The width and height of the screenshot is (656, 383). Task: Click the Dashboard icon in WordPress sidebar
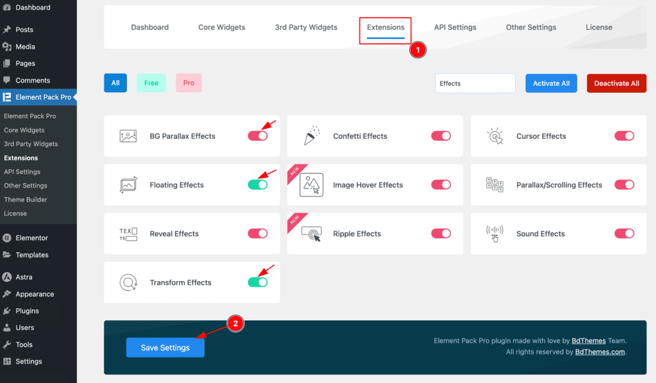[6, 7]
